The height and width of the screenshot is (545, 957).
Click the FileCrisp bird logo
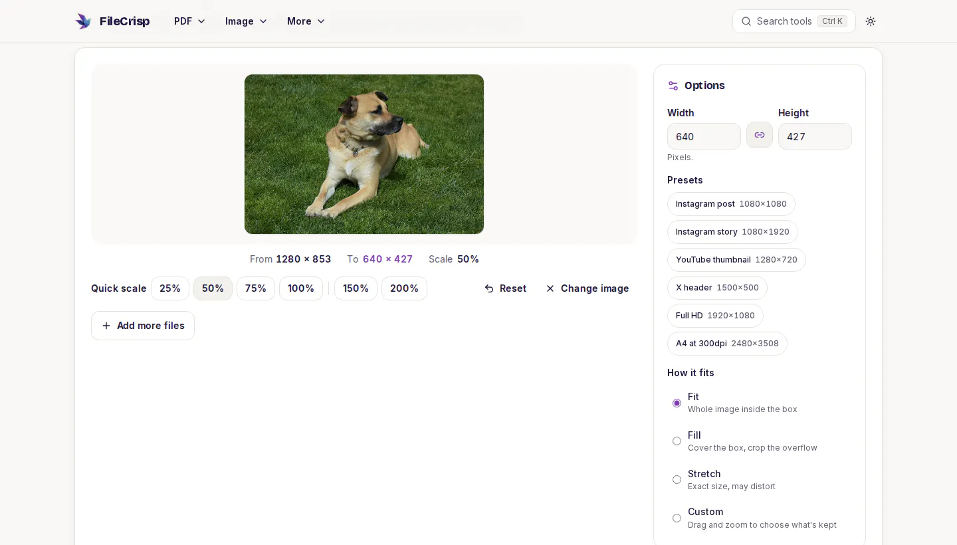(83, 21)
